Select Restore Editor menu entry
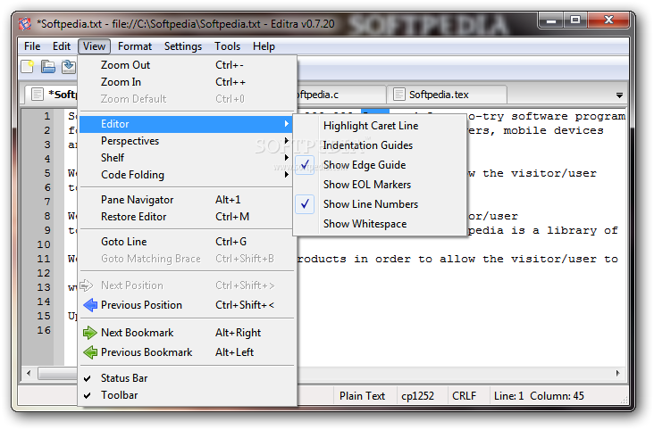Image resolution: width=654 pixels, height=430 pixels. coord(187,217)
